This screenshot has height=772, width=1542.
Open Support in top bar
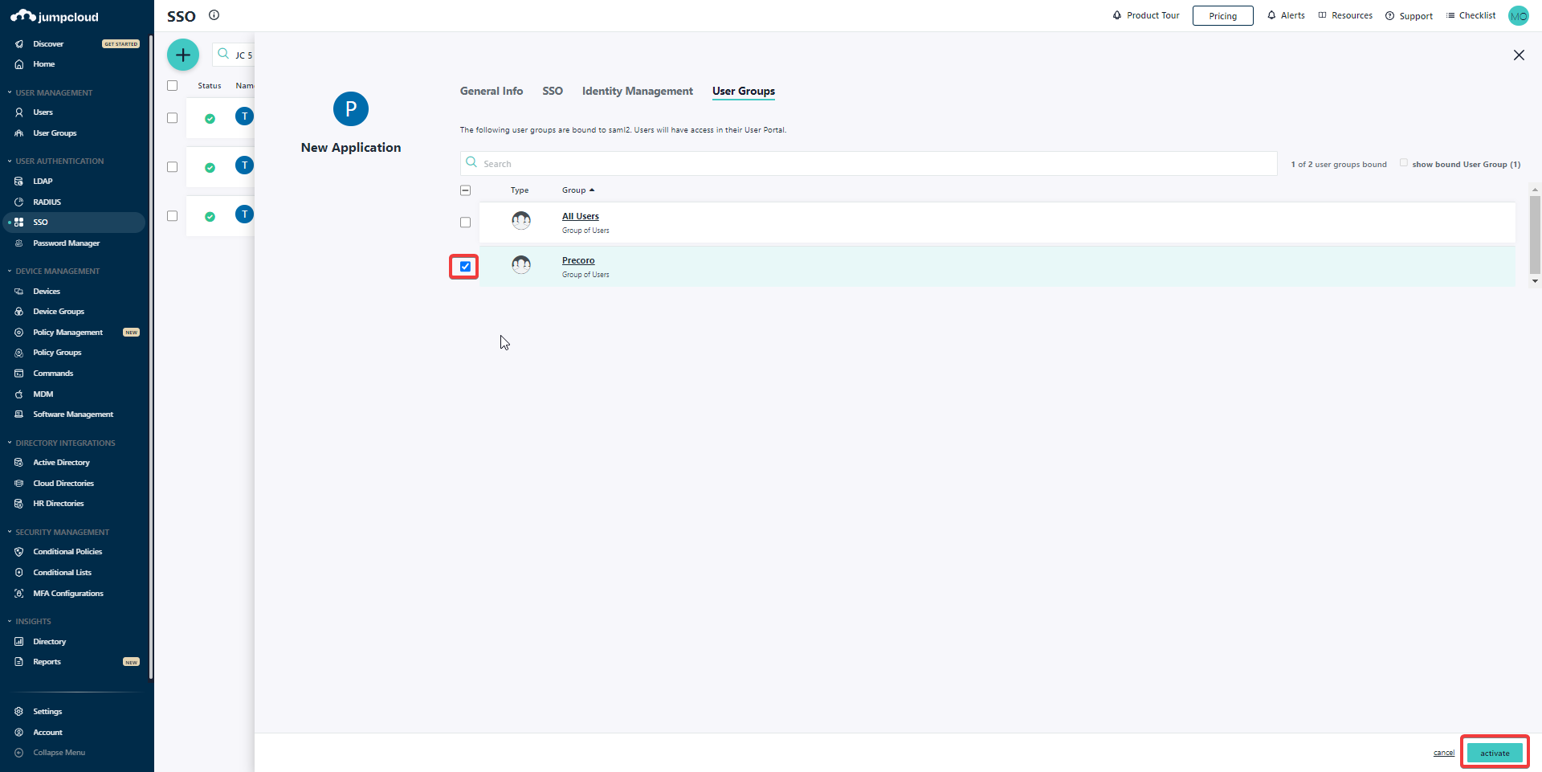point(1409,16)
